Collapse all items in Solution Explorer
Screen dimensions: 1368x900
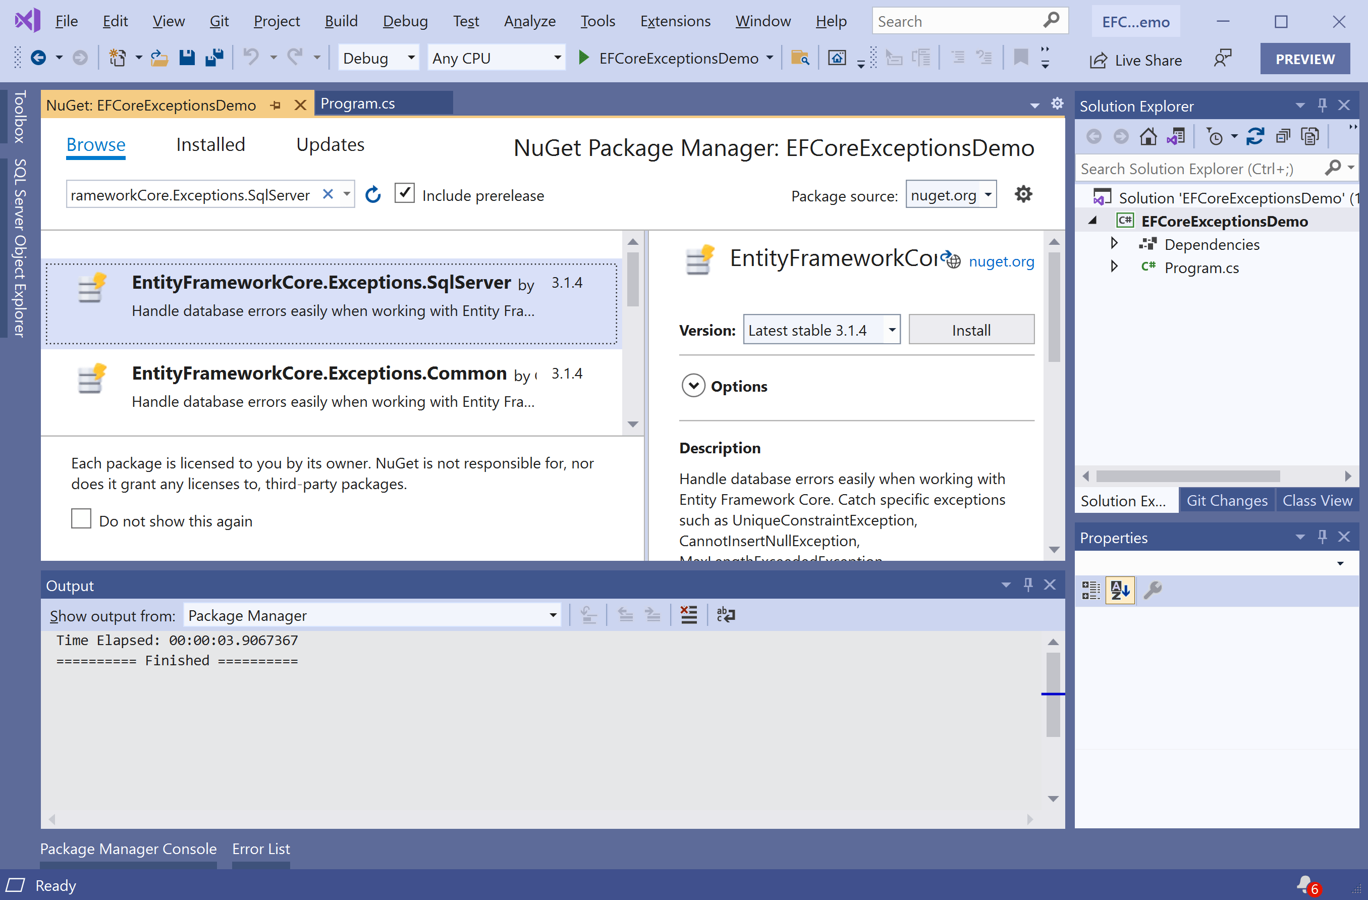point(1283,136)
